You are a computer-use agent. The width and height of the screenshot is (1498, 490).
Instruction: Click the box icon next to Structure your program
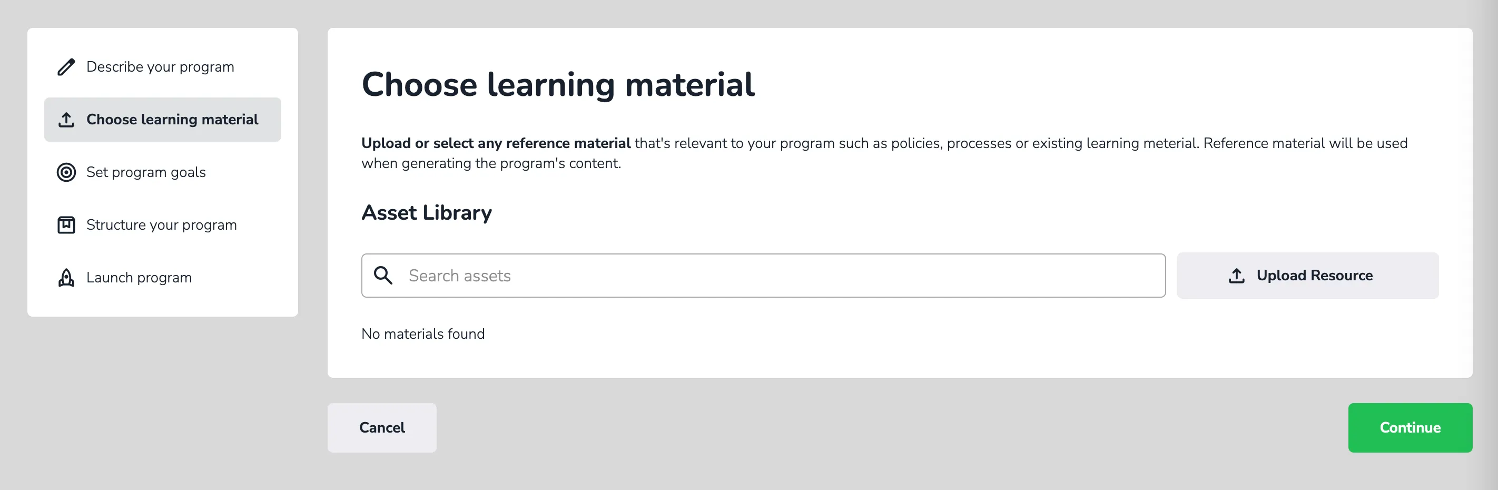66,224
